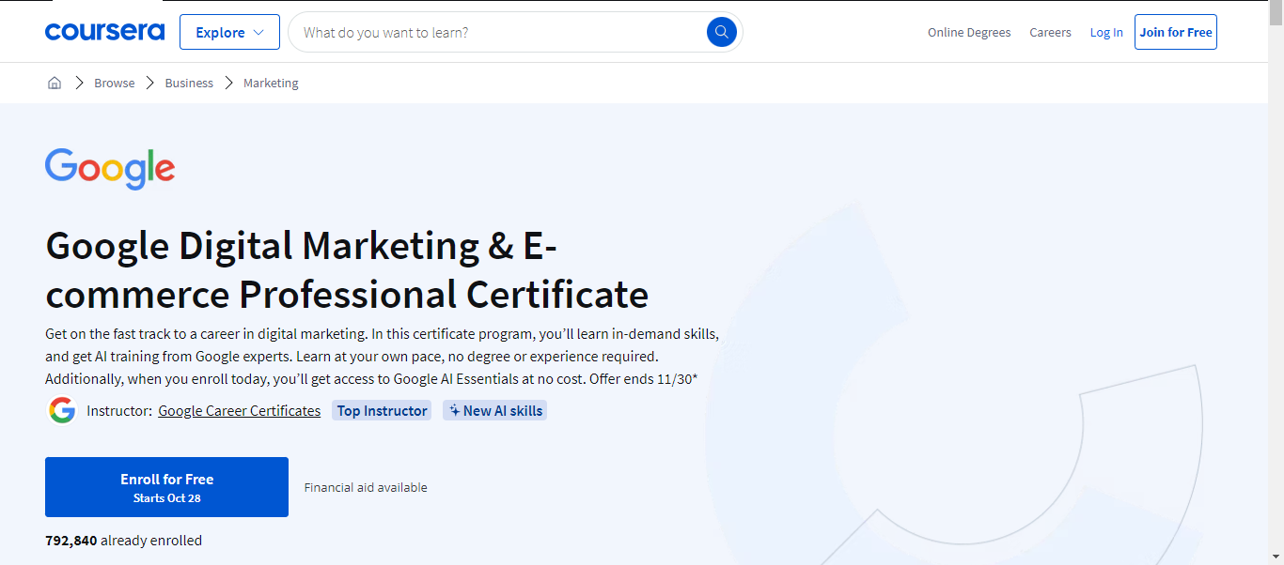The image size is (1284, 565).
Task: Click the Top Instructor badge
Action: pos(382,410)
